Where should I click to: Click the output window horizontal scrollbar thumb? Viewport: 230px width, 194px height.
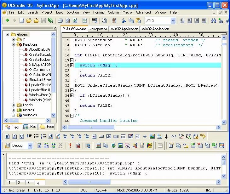point(89,182)
